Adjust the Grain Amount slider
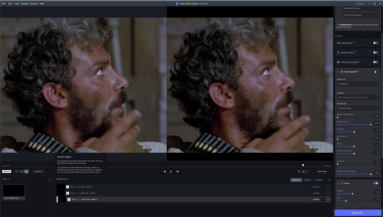Screen dimensions: 383x217 [x=354, y=194]
